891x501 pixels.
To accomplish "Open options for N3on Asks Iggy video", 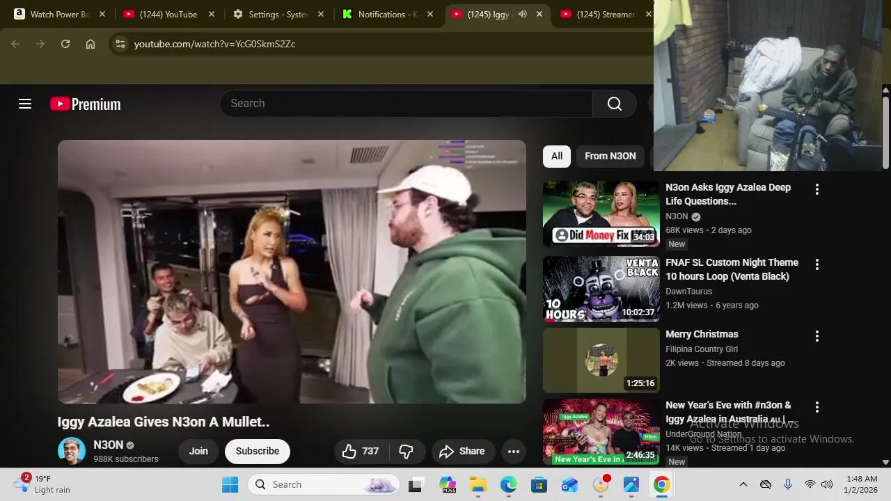I will click(x=817, y=189).
